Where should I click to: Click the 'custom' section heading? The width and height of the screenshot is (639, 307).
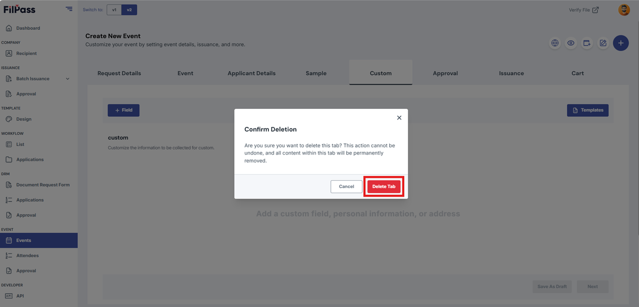(118, 138)
